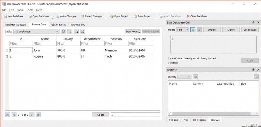Screen dimensions: 261x127
Task: Click the Write Changes toolbar button
Action: click(66, 16)
